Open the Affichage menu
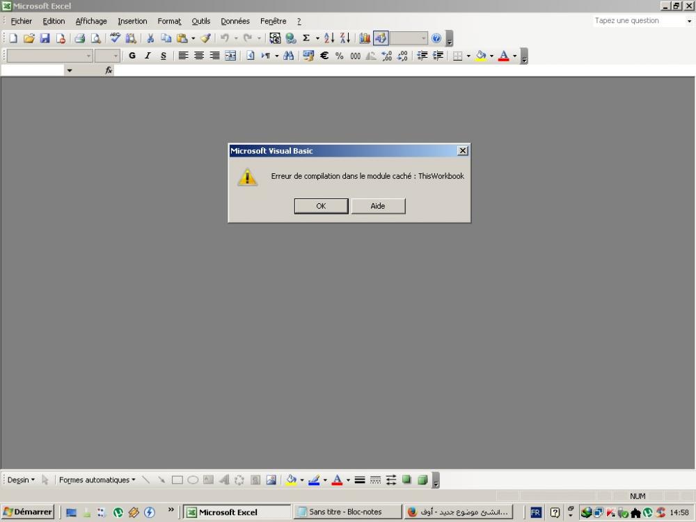 click(91, 21)
